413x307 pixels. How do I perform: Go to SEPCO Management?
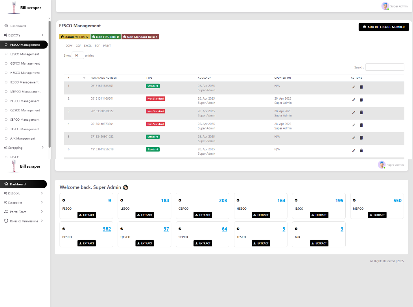tap(25, 120)
